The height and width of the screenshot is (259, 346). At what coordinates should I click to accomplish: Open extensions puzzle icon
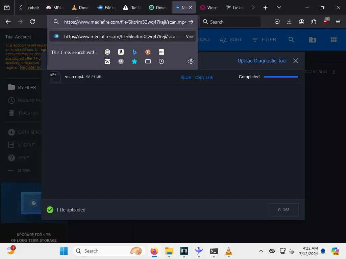[x=314, y=22]
